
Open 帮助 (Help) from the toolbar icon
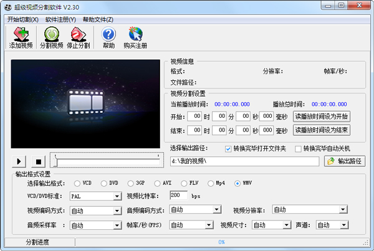(108, 37)
